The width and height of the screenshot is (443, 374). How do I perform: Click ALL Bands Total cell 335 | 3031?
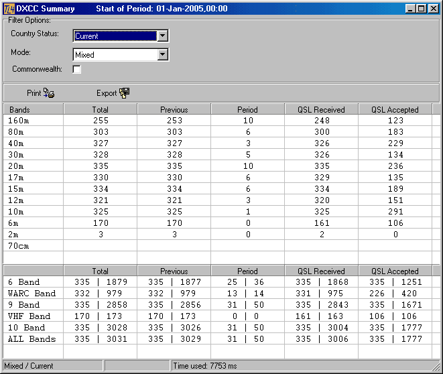(x=101, y=338)
